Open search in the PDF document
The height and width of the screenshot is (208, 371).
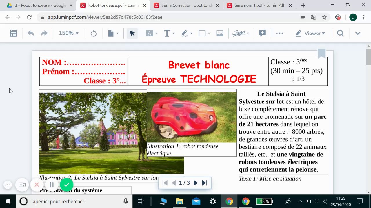[x=341, y=33]
